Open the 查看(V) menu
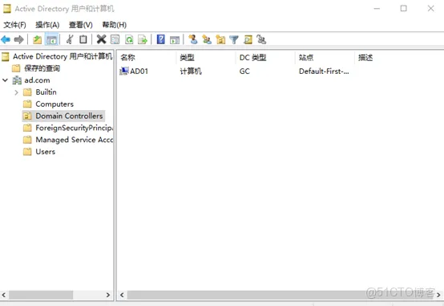Screen dimensions: 444x306 pyautogui.click(x=81, y=25)
